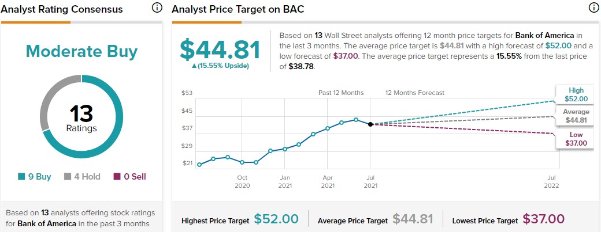Click the 12 Months Forecast chart label
This screenshot has height=232, width=601.
click(x=415, y=93)
